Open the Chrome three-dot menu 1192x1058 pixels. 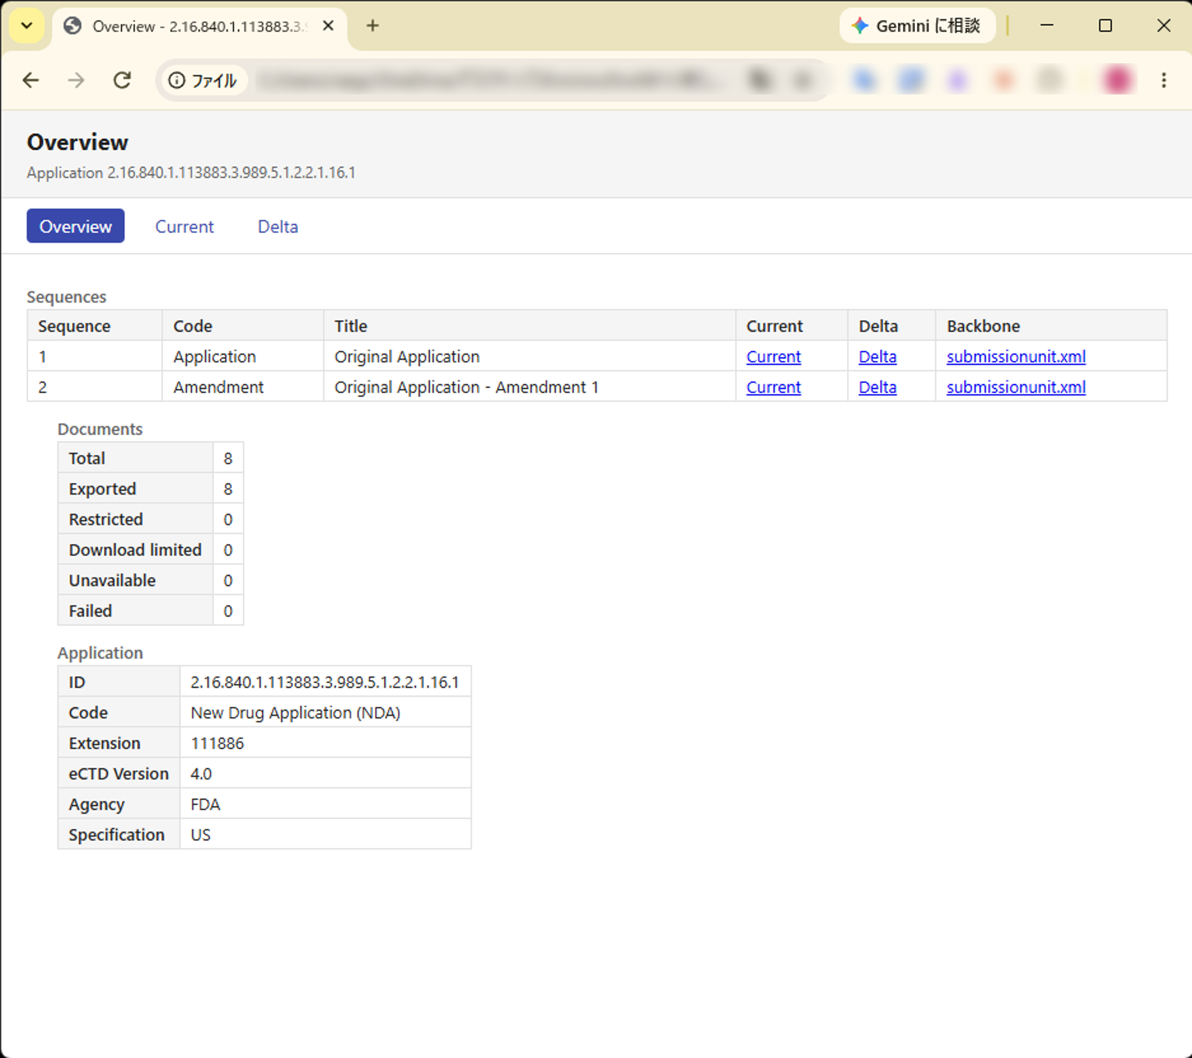(x=1163, y=80)
